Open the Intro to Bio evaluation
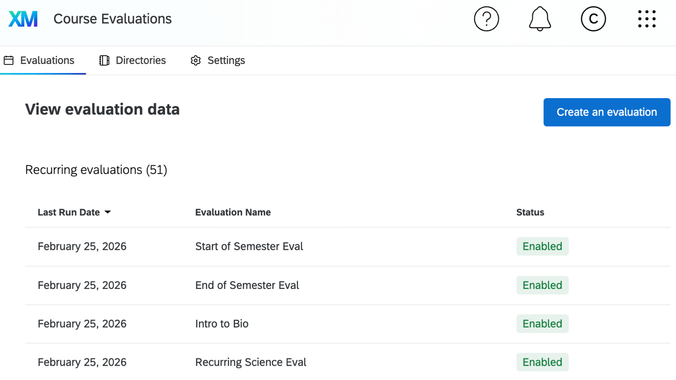The height and width of the screenshot is (380, 676). tap(221, 324)
